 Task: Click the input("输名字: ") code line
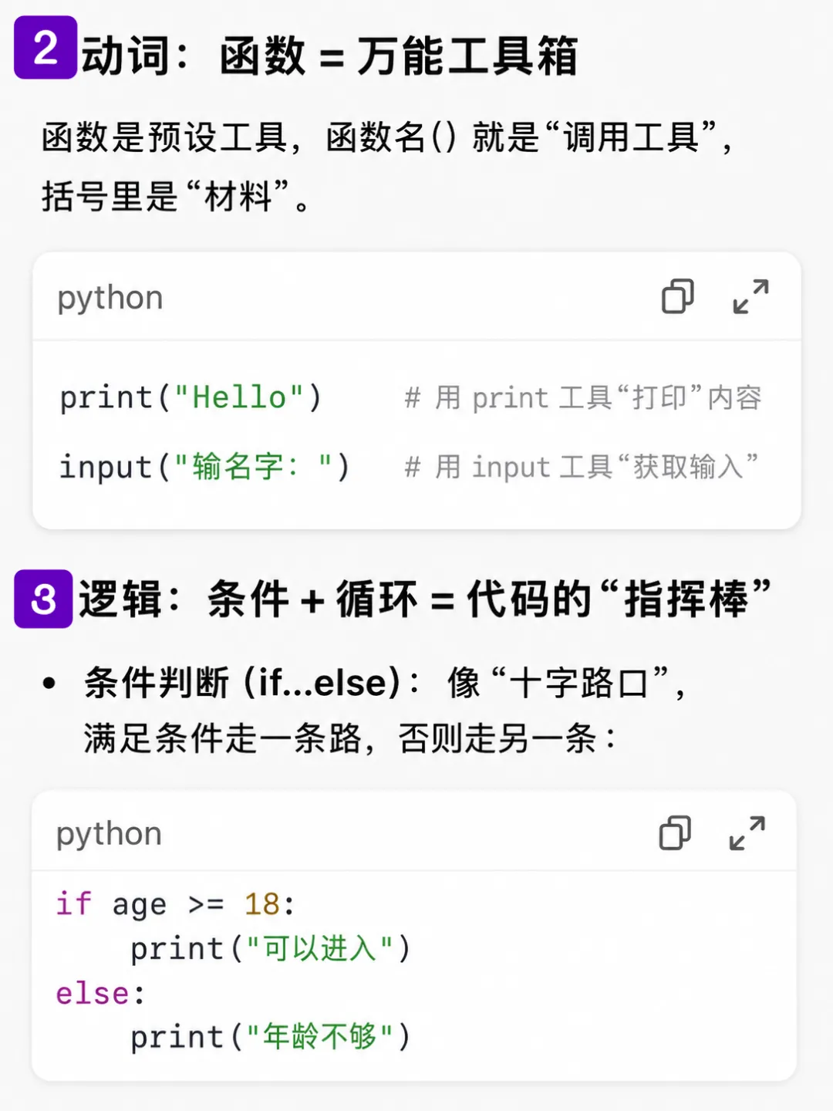pos(205,467)
